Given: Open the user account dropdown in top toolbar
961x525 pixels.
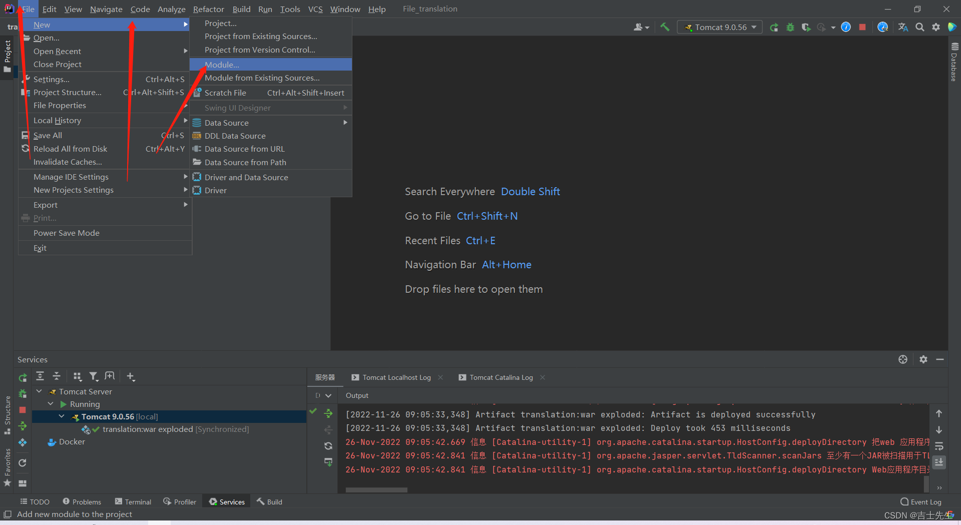Looking at the screenshot, I should click(x=641, y=28).
